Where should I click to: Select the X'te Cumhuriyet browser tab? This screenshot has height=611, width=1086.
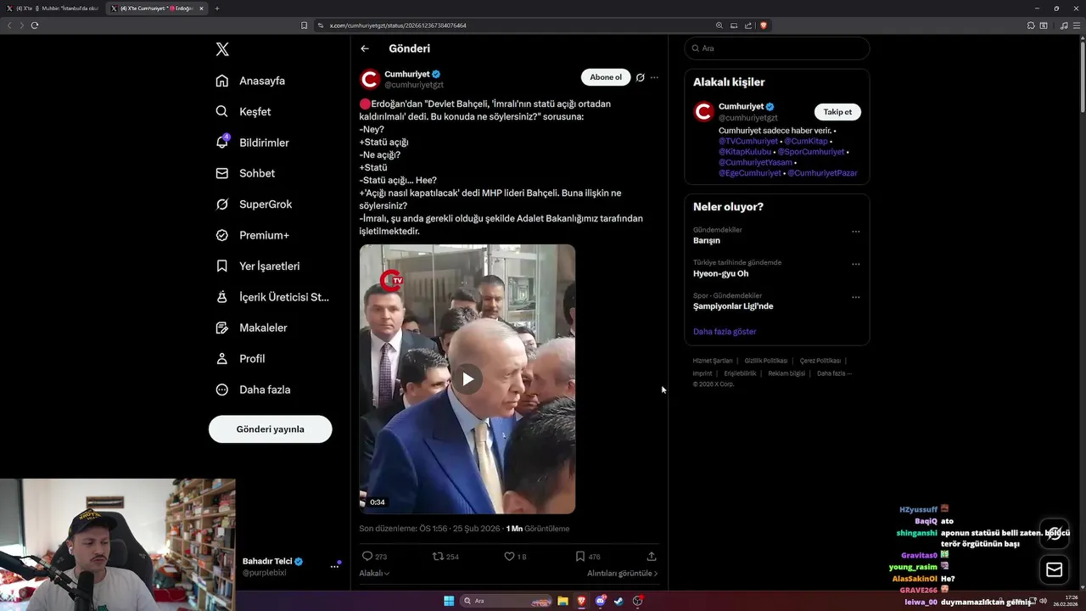click(157, 8)
